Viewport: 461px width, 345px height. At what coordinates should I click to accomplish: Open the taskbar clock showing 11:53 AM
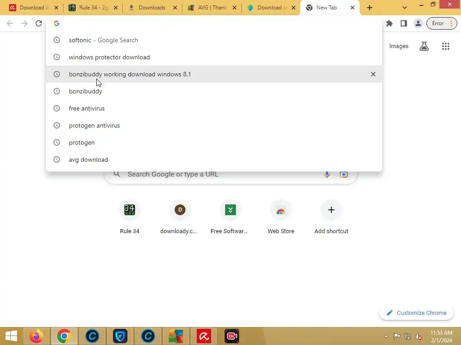point(441,336)
